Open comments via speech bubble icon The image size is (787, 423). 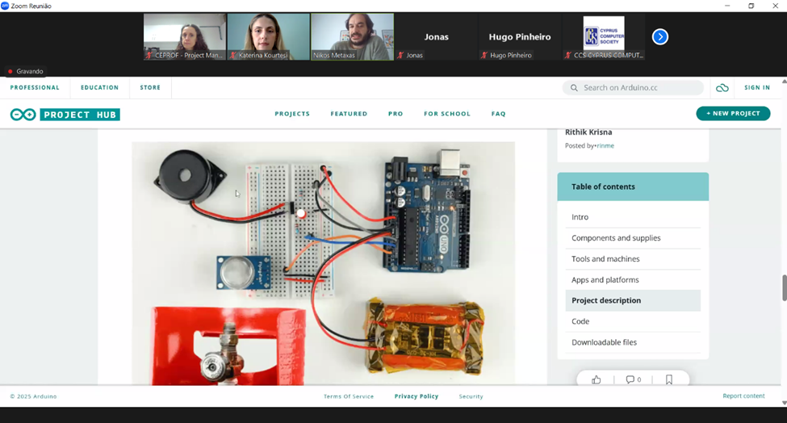coord(633,379)
